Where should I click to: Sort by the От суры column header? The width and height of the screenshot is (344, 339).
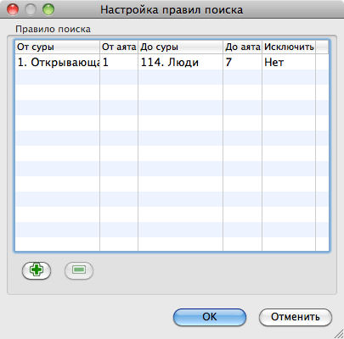(58, 47)
